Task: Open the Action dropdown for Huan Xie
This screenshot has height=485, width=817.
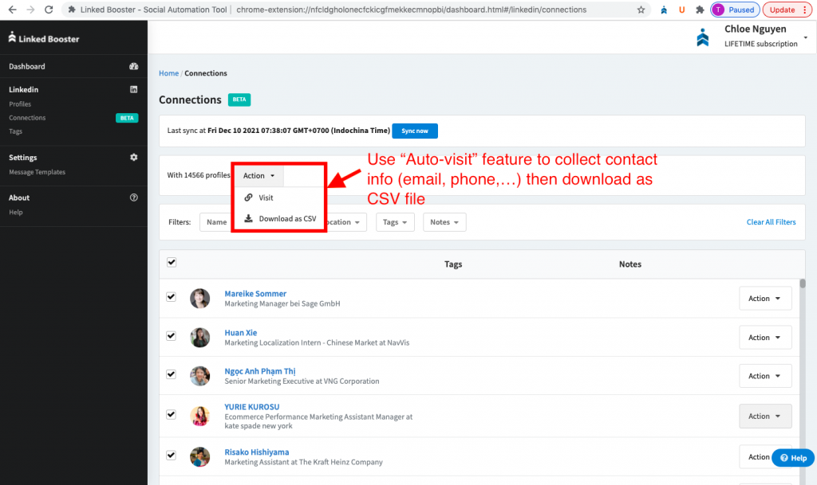Action: [x=765, y=338]
